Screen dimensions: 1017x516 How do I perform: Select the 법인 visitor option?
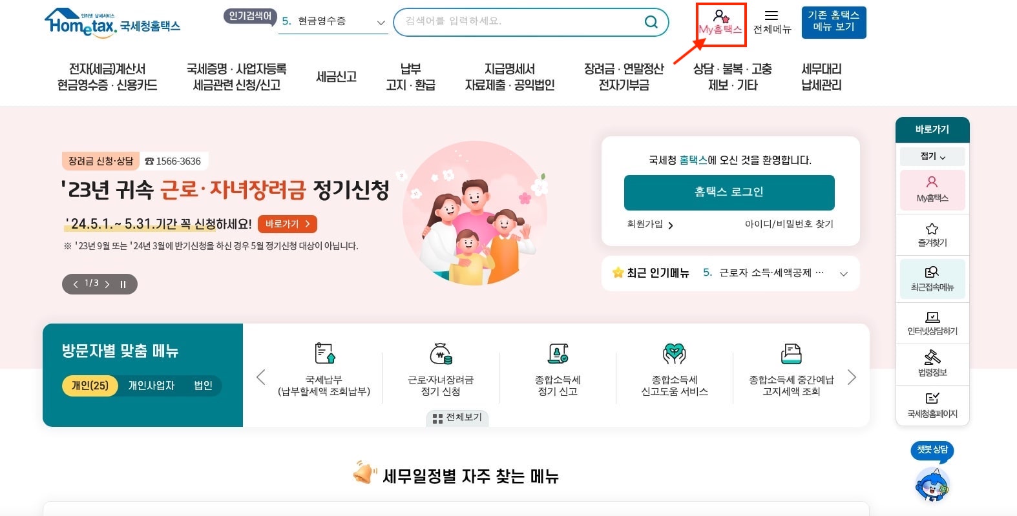coord(202,386)
